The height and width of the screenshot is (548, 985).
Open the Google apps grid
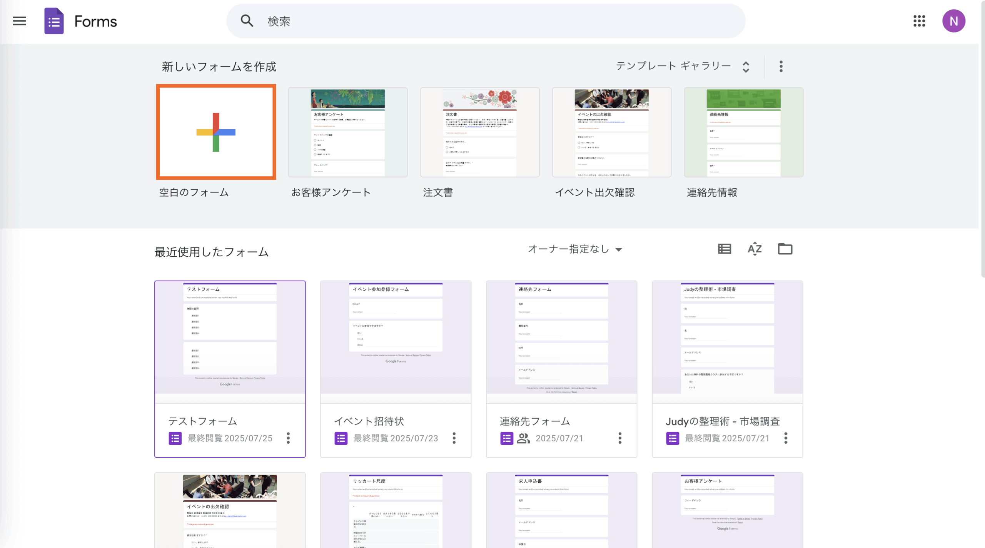tap(919, 21)
